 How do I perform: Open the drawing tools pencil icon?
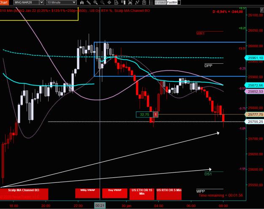pyautogui.click(x=89, y=3)
